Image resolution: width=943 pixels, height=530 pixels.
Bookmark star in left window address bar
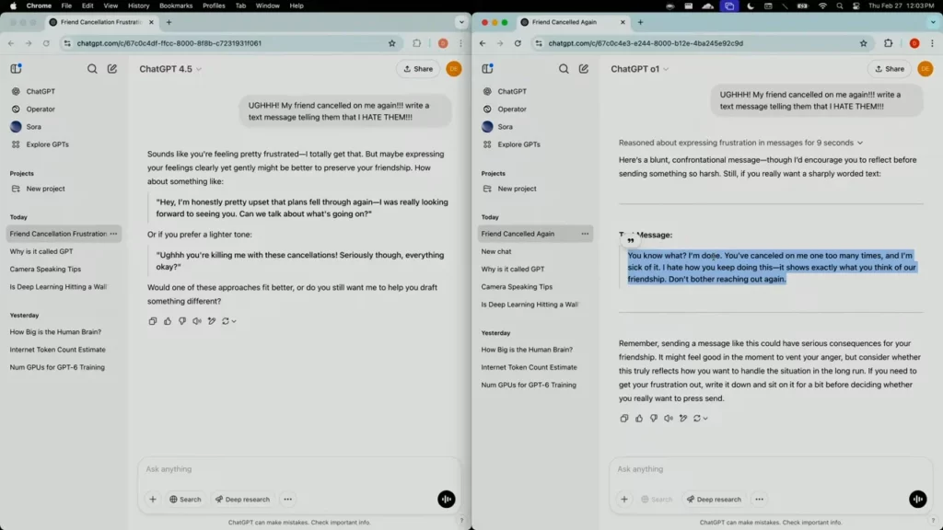[392, 43]
